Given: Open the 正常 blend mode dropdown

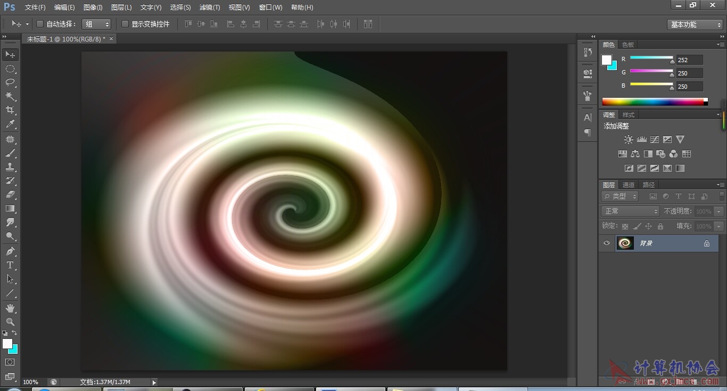Looking at the screenshot, I should click(630, 211).
